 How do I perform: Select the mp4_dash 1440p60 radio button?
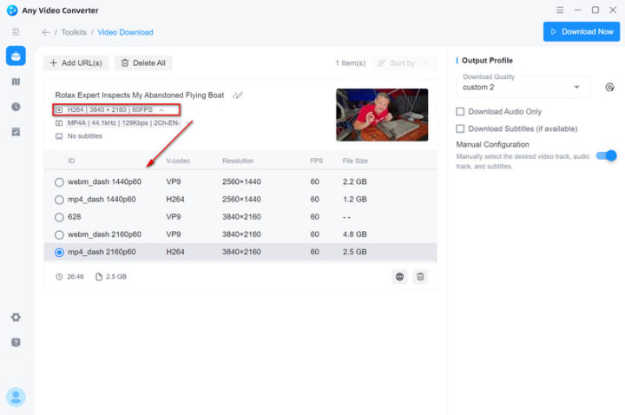coord(59,200)
